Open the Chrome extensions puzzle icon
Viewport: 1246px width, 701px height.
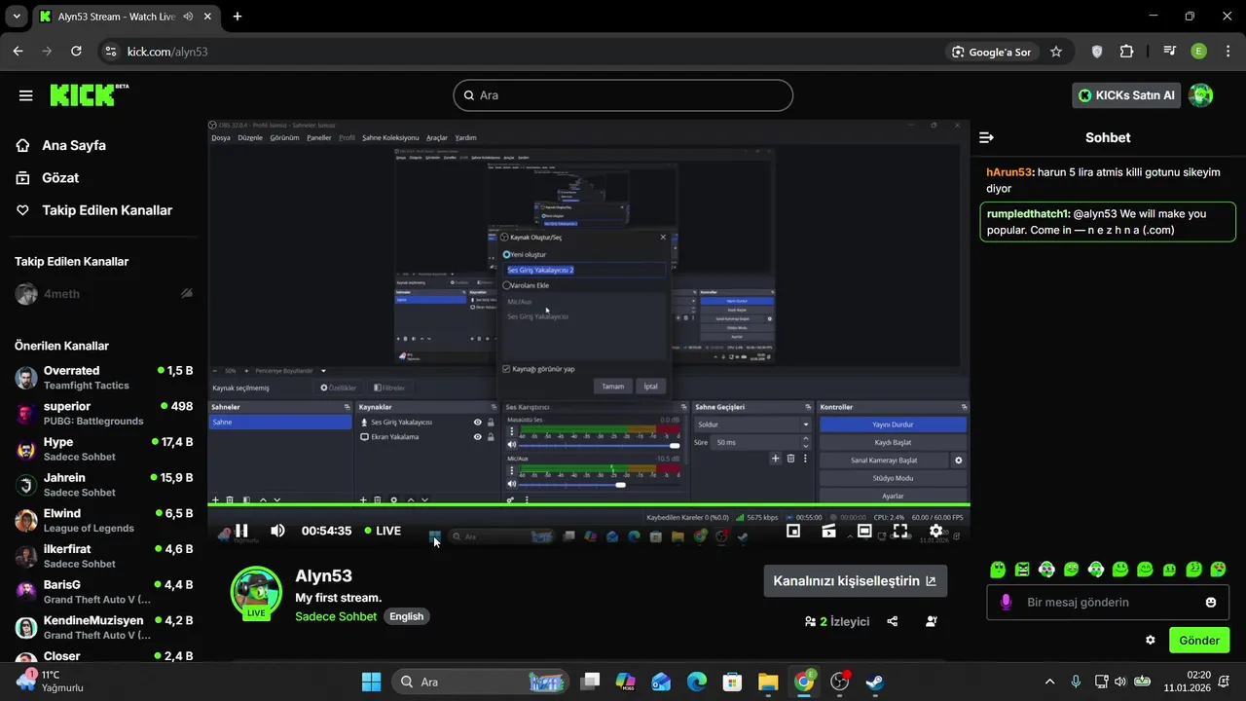pos(1127,52)
